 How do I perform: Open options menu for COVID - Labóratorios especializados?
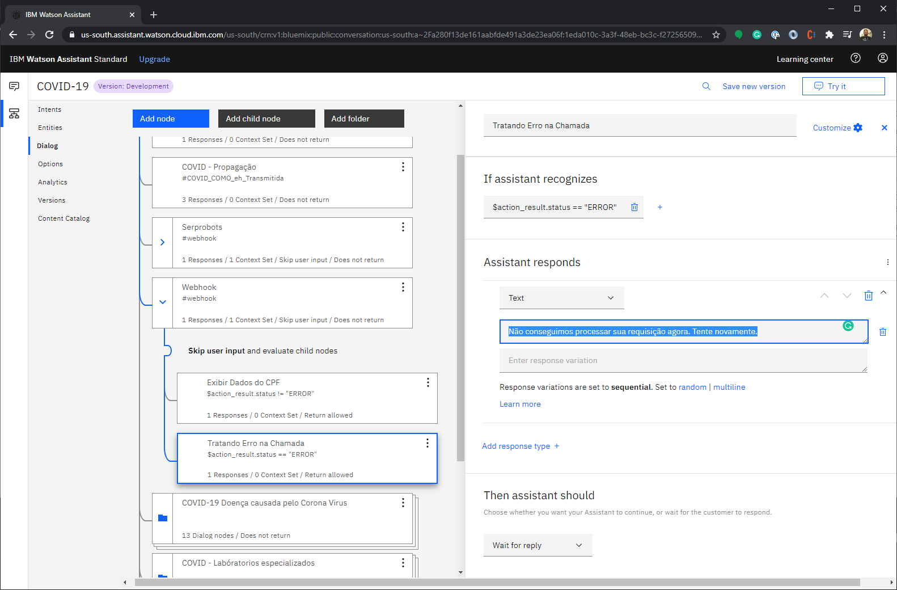pos(403,563)
